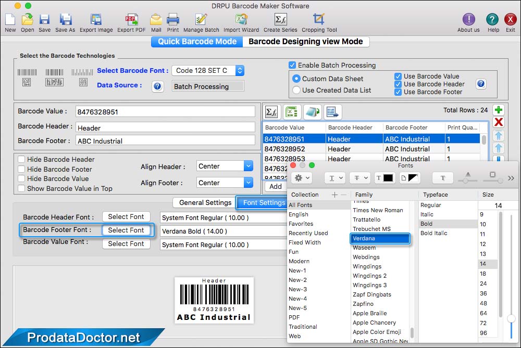Click the Save toolbar icon
Image resolution: width=521 pixels, height=348 pixels.
click(x=44, y=20)
